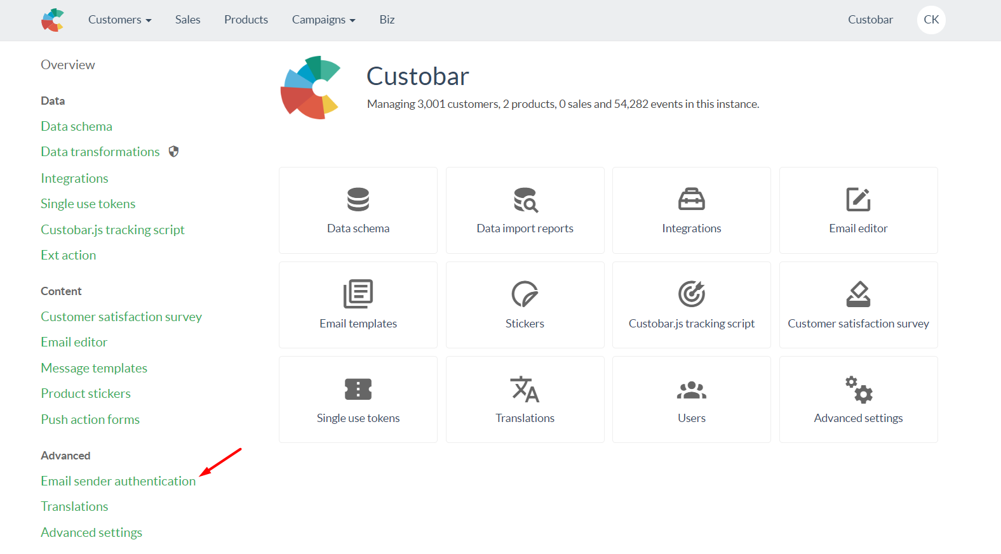The height and width of the screenshot is (554, 1001).
Task: Click the Email editor pencil tile icon
Action: point(858,199)
